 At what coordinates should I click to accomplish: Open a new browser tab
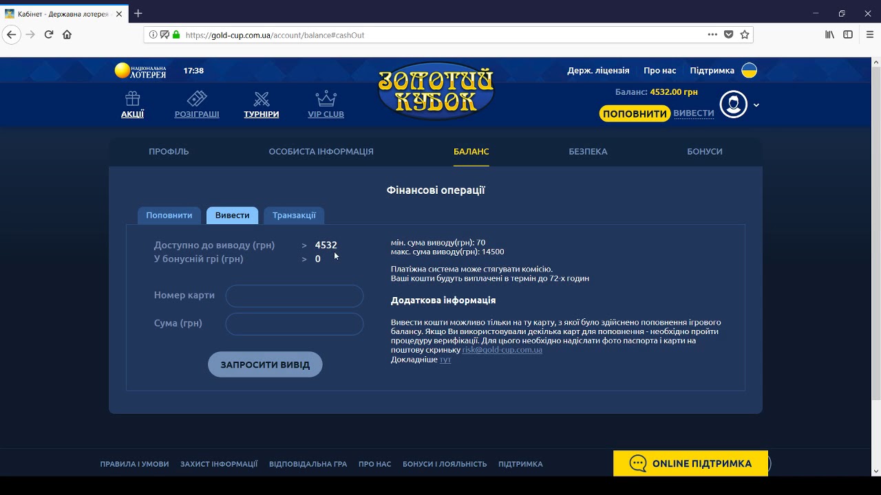pyautogui.click(x=138, y=13)
